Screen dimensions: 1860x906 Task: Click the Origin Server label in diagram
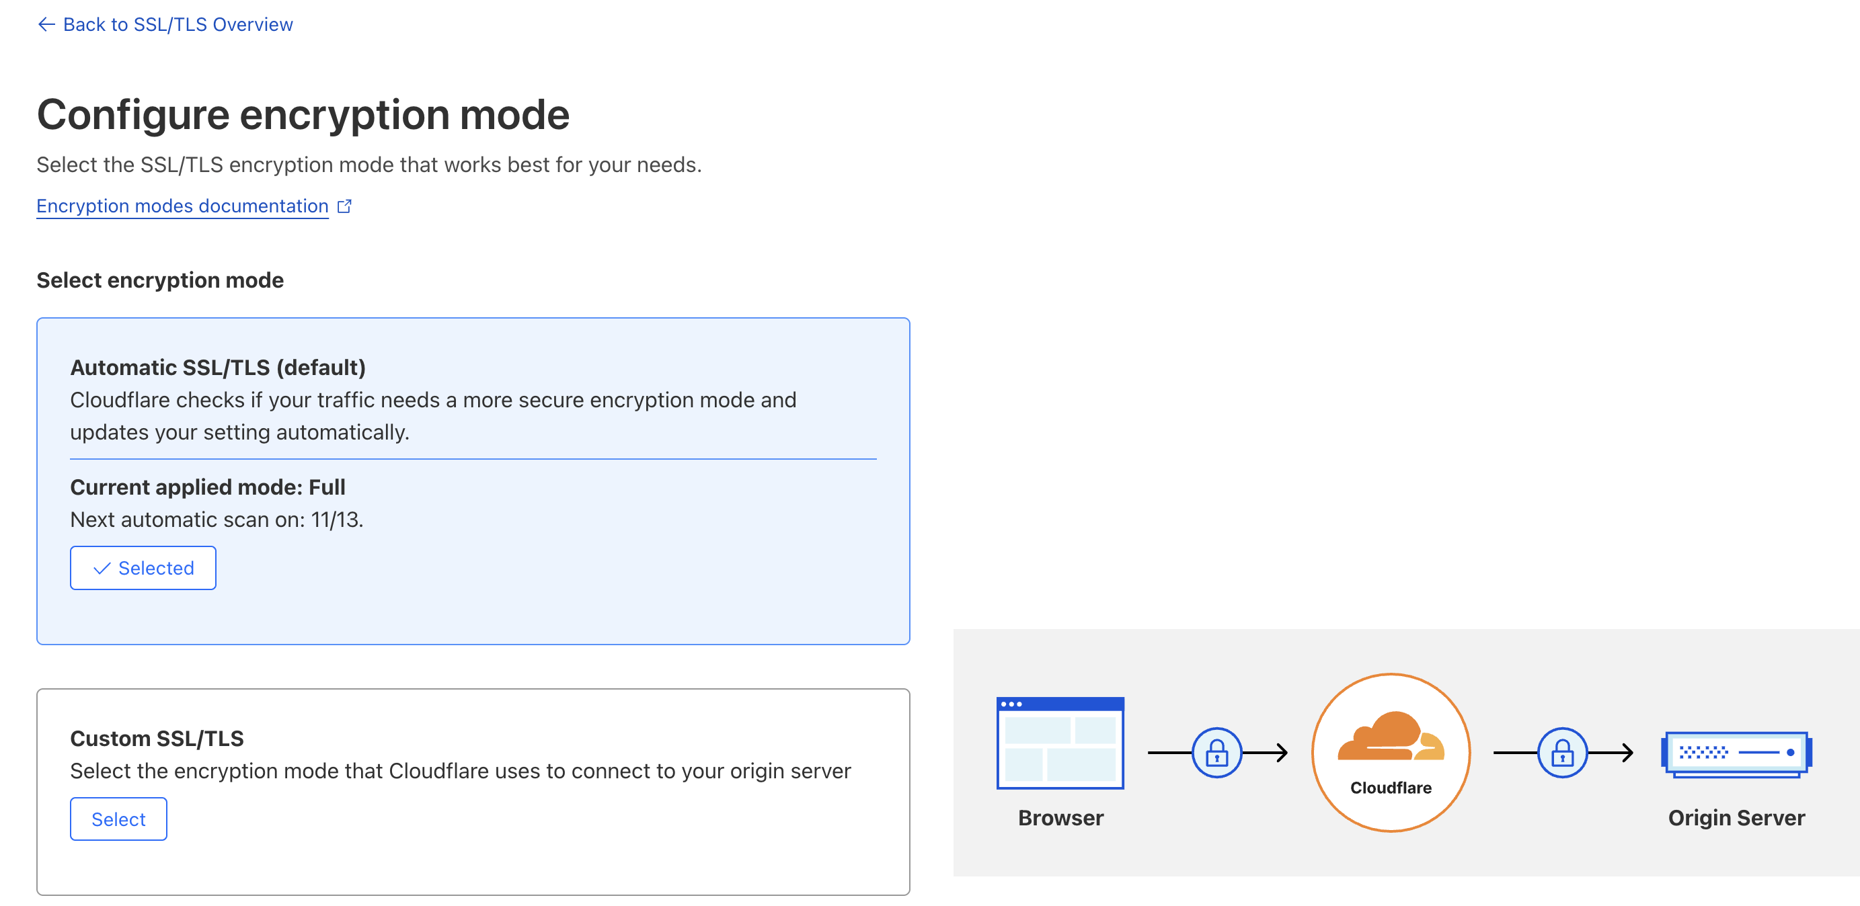tap(1736, 818)
